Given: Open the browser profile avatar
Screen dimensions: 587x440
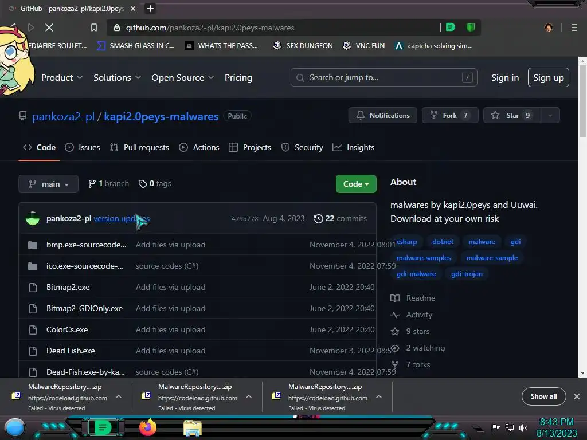Looking at the screenshot, I should (549, 27).
